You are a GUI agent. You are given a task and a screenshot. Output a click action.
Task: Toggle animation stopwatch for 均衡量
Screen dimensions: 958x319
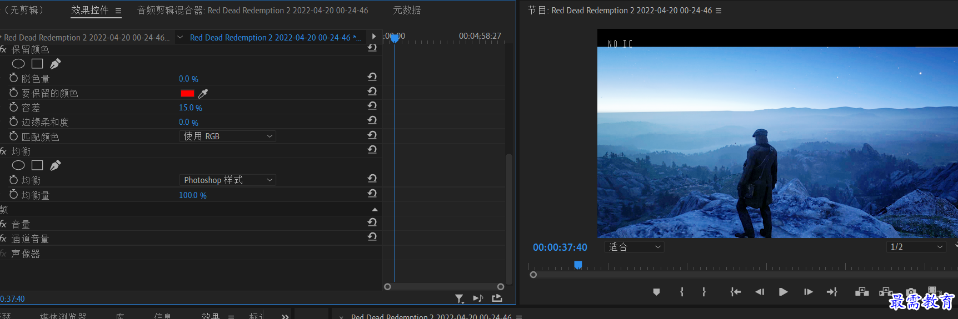pyautogui.click(x=14, y=195)
